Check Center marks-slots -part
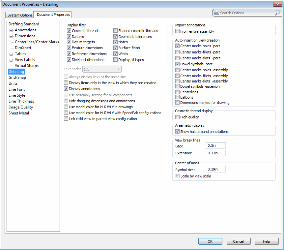The image size is (284, 250). pyautogui.click(x=177, y=58)
